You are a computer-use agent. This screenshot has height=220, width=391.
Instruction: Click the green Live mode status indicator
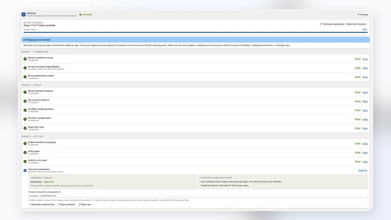click(86, 15)
